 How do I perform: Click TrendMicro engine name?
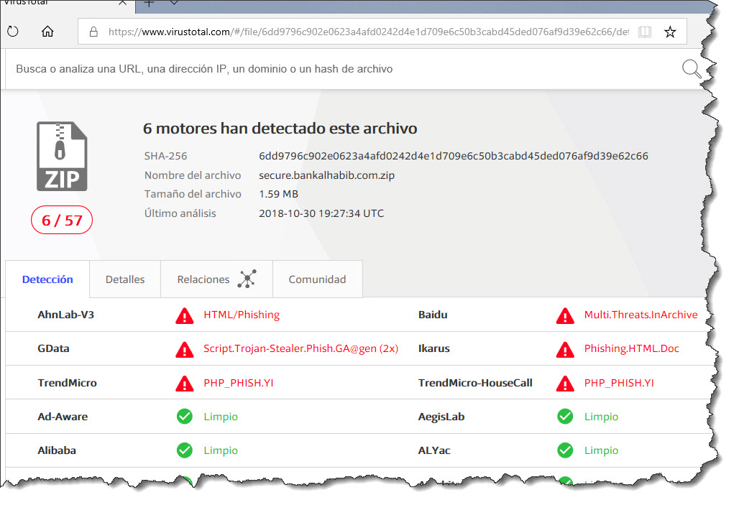coord(67,383)
